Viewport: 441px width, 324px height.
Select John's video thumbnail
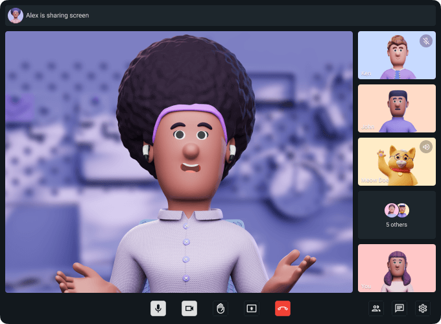396,108
